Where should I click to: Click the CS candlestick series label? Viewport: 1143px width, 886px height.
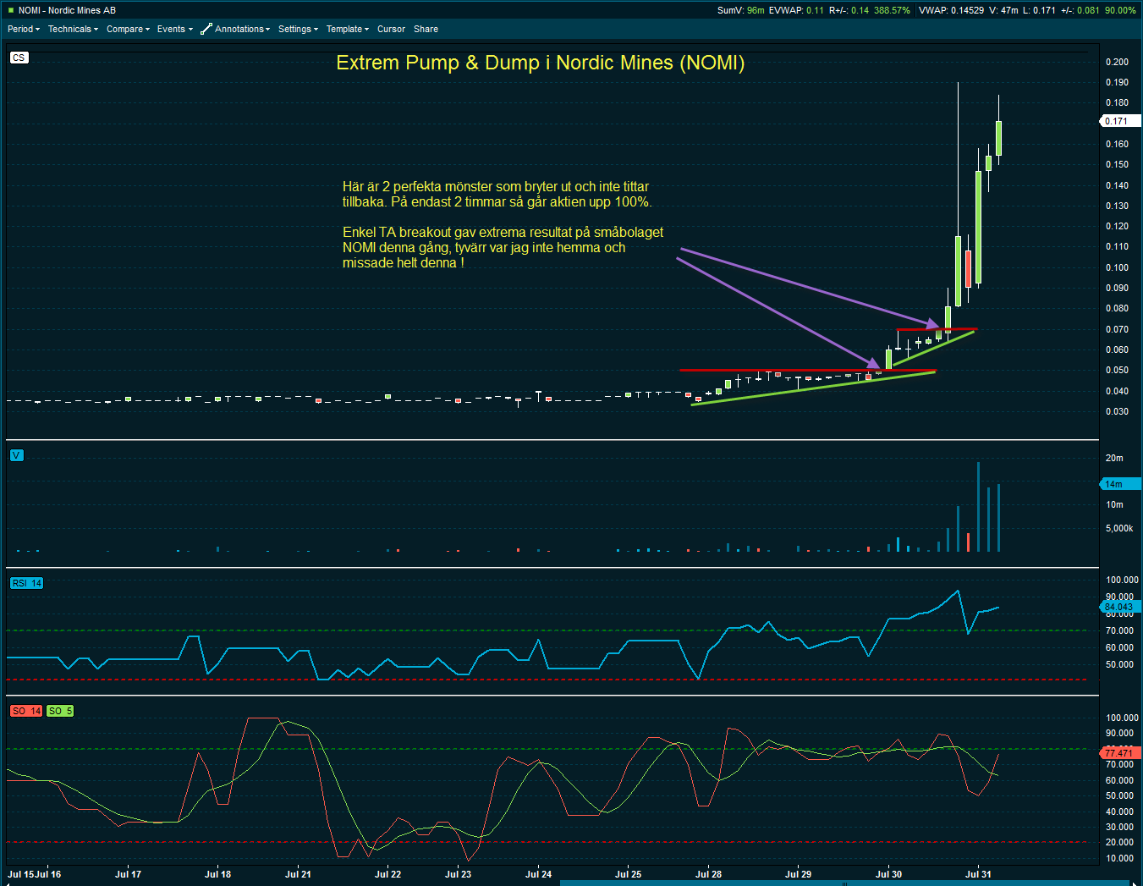click(x=19, y=58)
